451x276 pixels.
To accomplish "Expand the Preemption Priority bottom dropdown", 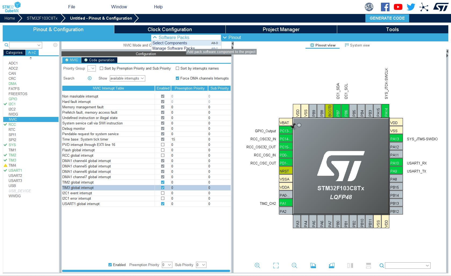I will 167,265.
